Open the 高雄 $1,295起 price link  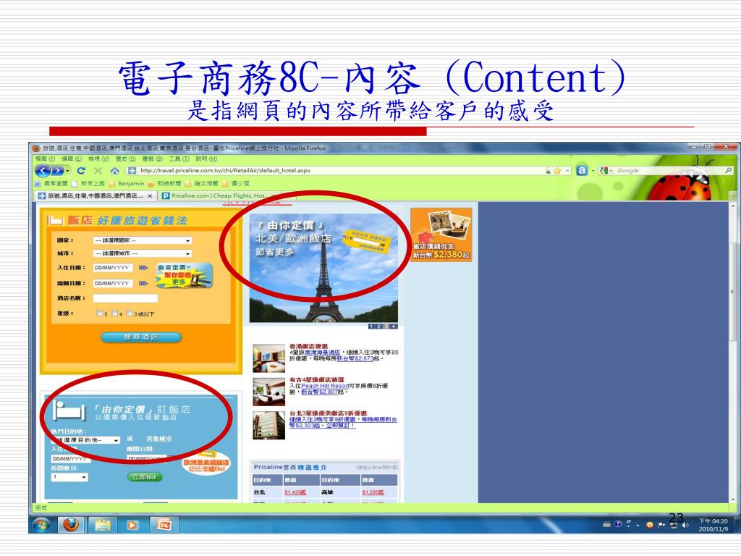coord(373,492)
